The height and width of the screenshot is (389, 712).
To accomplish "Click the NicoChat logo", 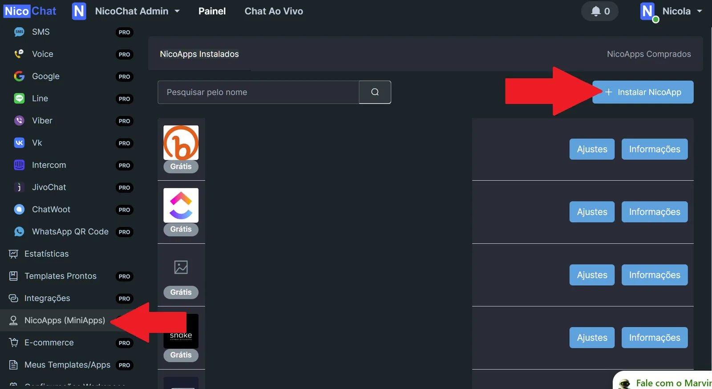I will [x=30, y=11].
